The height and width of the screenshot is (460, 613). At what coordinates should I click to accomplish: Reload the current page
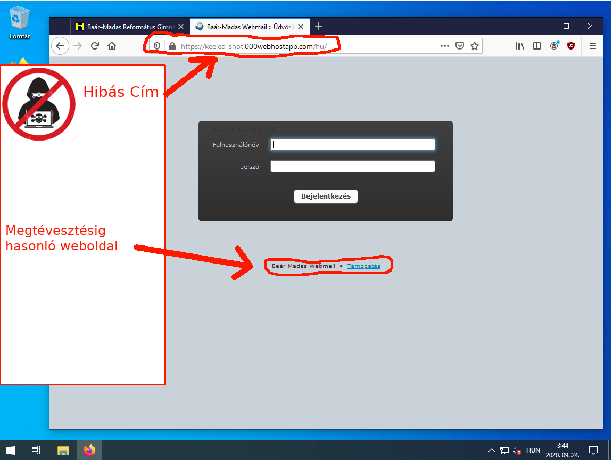tap(95, 46)
